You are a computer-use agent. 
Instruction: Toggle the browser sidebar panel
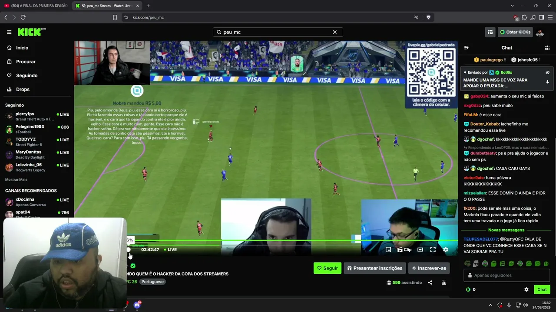pyautogui.click(x=541, y=17)
